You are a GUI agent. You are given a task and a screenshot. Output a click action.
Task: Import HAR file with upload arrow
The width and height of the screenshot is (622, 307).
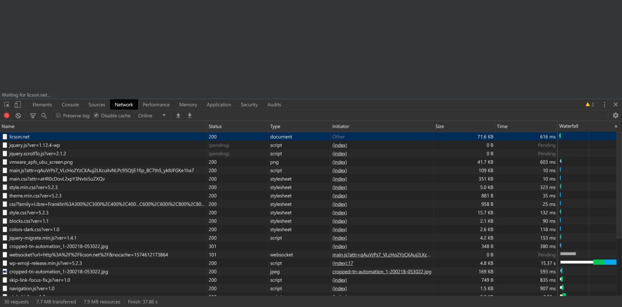click(178, 116)
